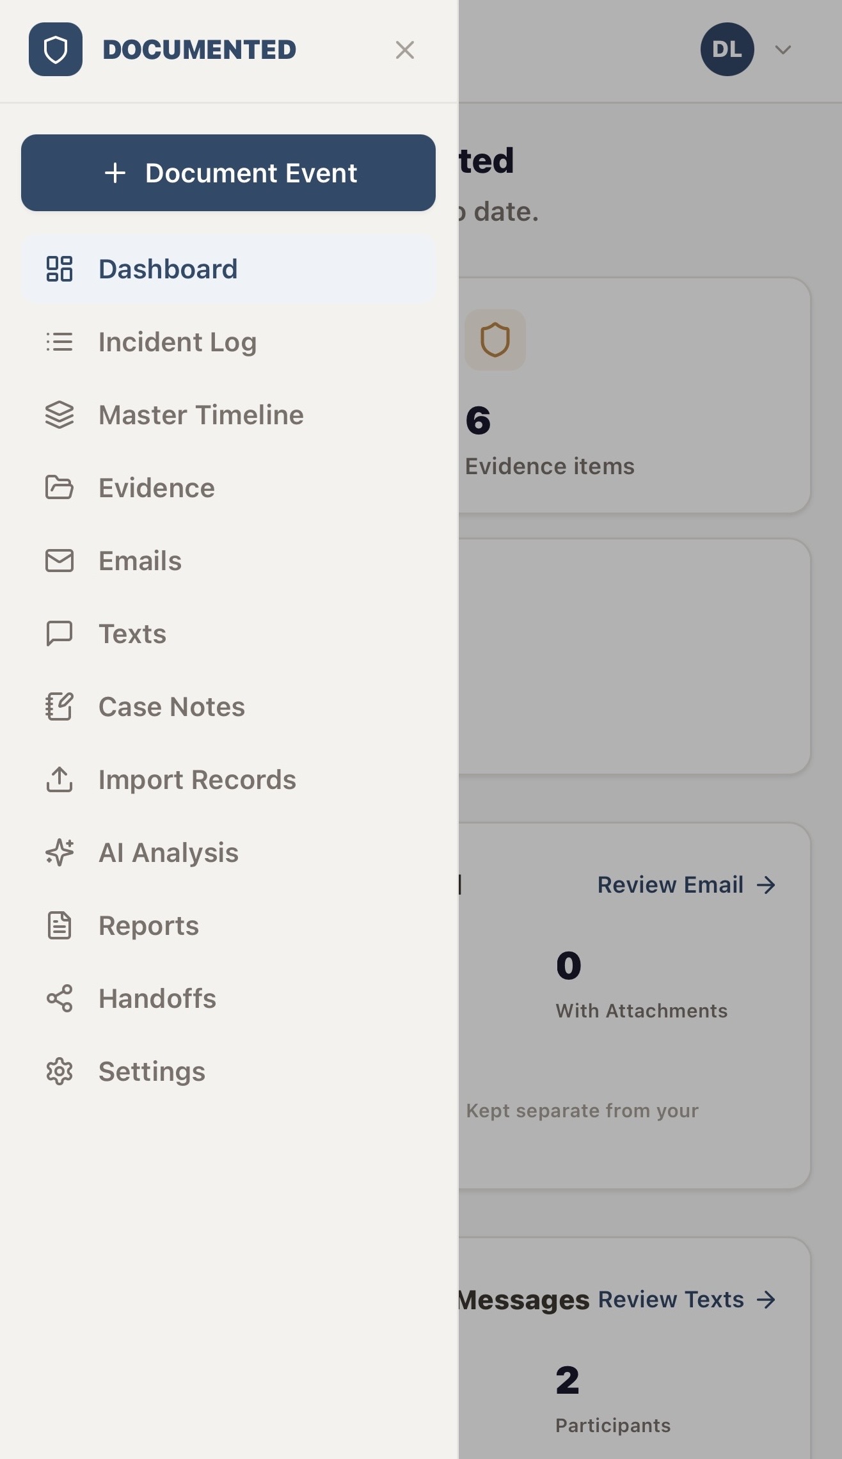The image size is (842, 1459).
Task: Click the plus icon in Document Event
Action: click(115, 173)
